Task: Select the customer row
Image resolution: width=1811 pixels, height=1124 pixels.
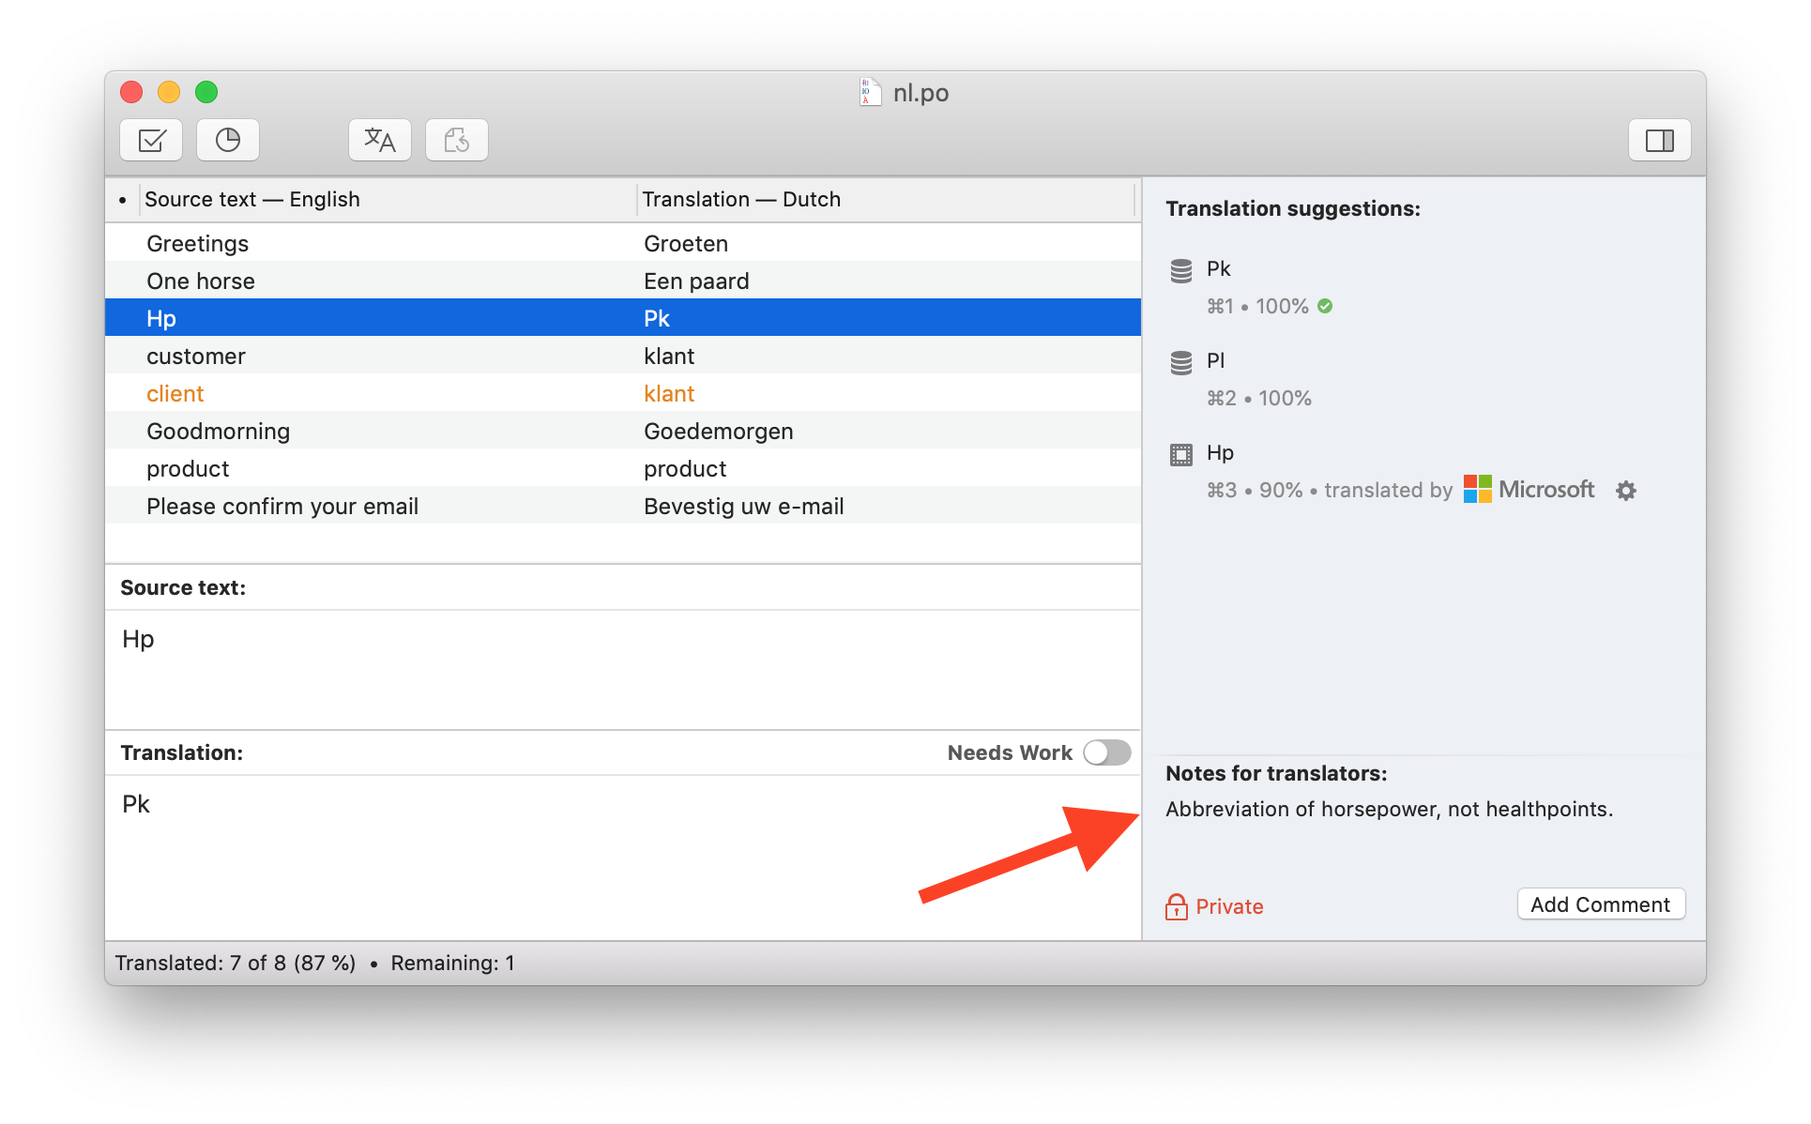Action: tap(623, 356)
